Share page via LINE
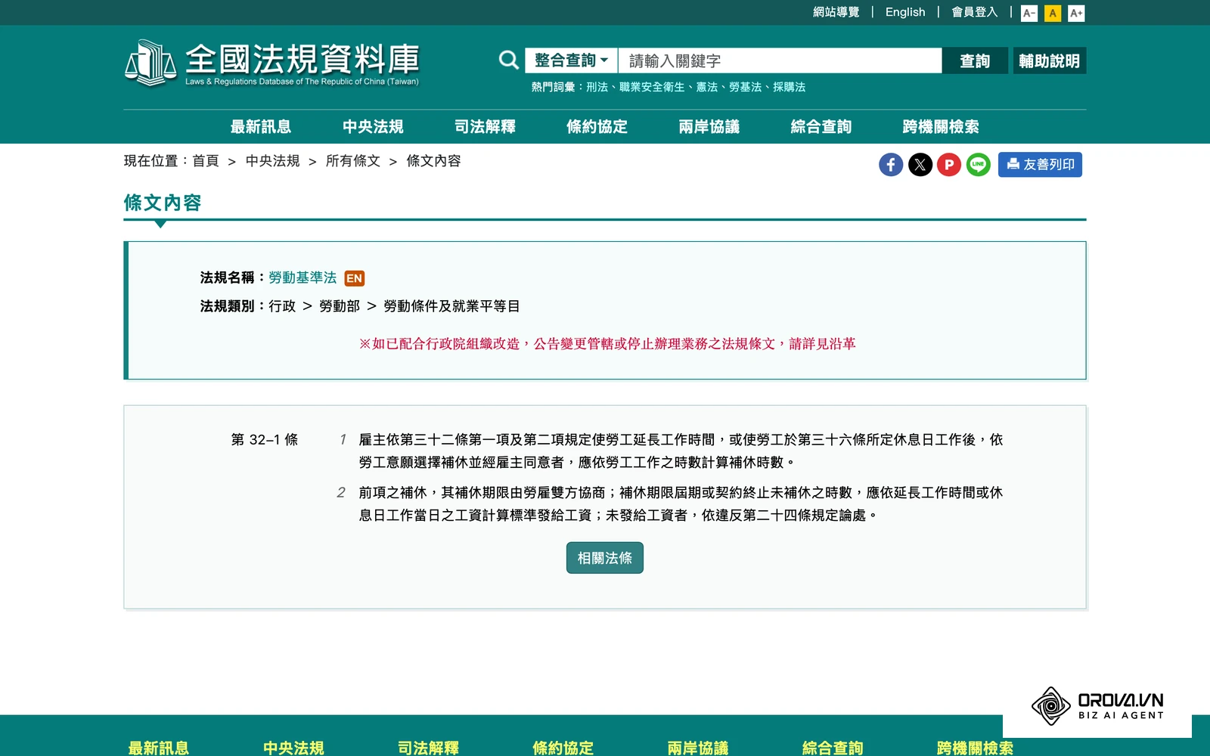Image resolution: width=1210 pixels, height=756 pixels. click(978, 165)
